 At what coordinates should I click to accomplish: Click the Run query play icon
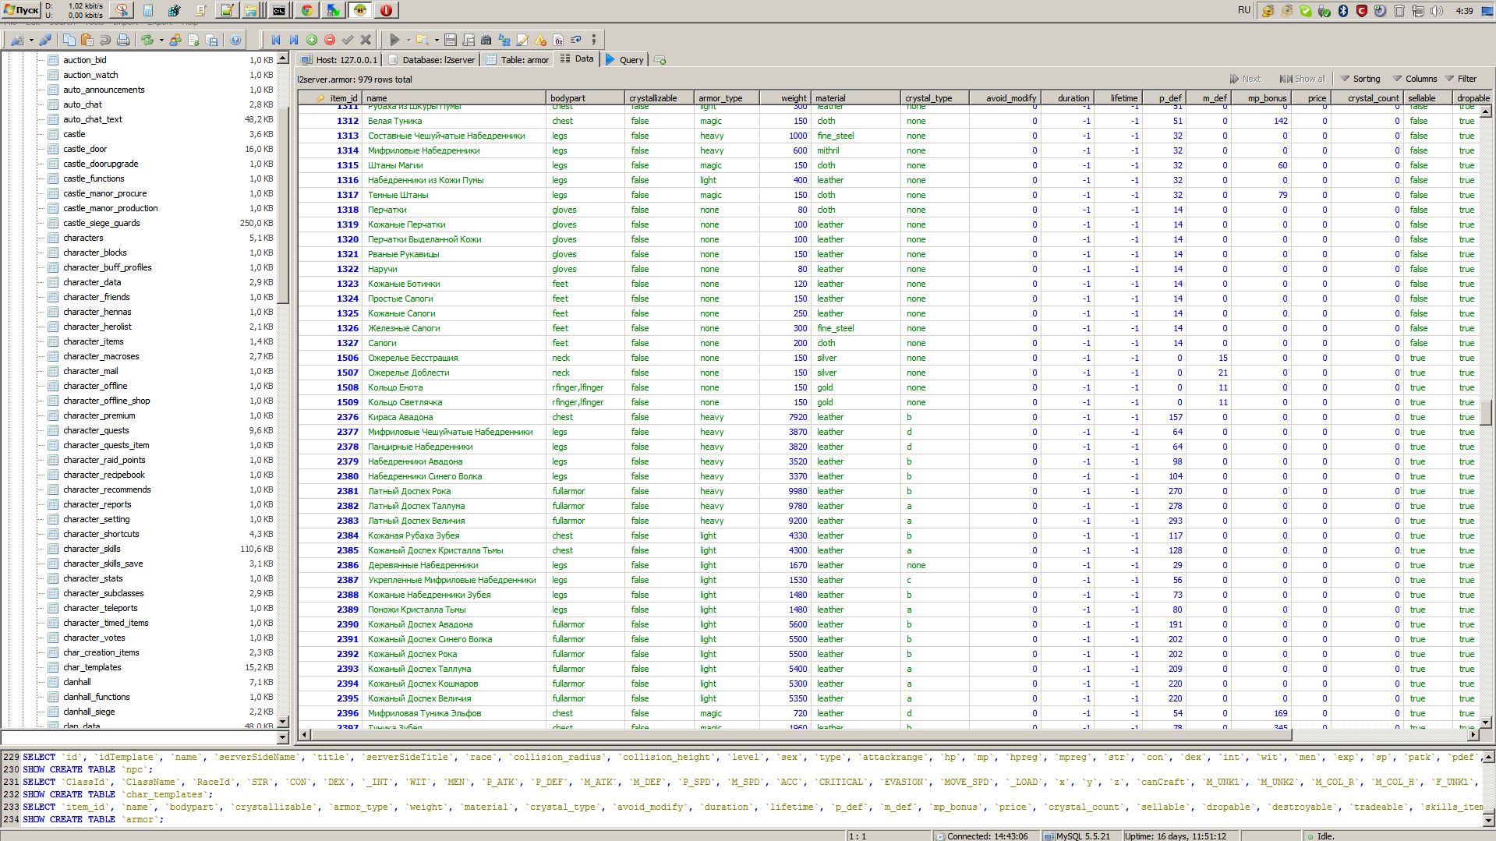coord(394,40)
